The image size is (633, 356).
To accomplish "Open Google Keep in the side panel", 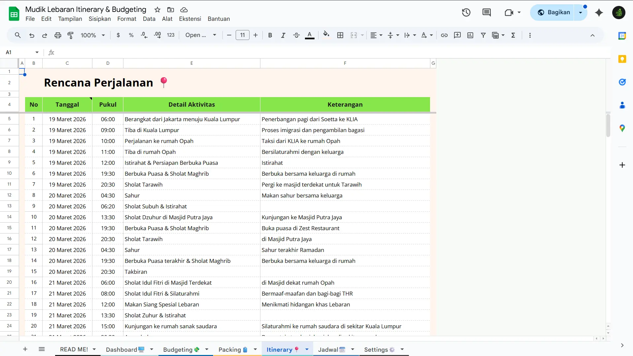I will tap(622, 59).
